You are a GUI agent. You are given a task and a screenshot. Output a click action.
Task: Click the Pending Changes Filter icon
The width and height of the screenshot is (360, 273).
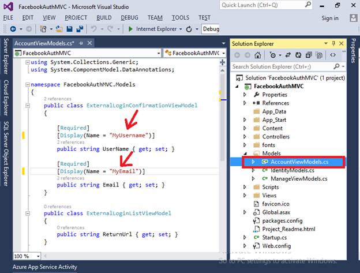(x=273, y=55)
